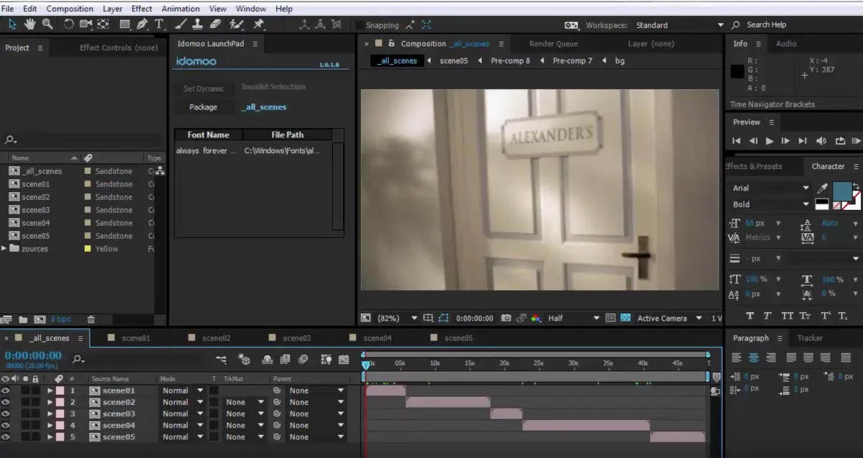Expand the zources folder in Project
863x458 pixels.
(5, 249)
